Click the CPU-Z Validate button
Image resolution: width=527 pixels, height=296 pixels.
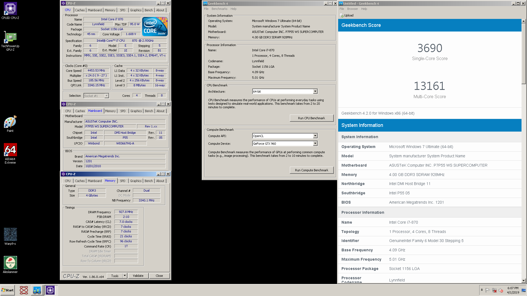(138, 276)
